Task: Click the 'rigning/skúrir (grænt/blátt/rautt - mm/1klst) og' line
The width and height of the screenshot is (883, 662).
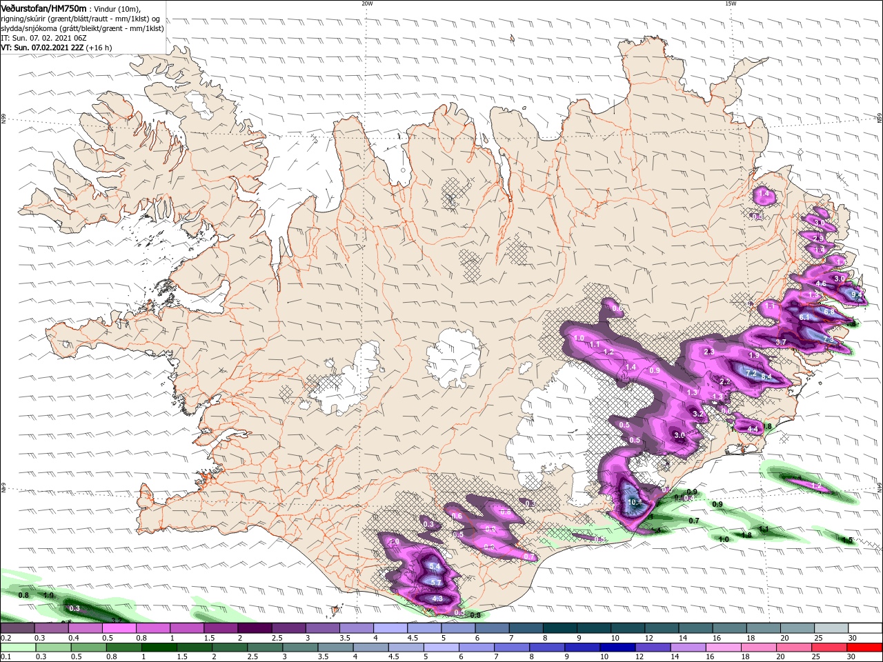Action: coord(79,19)
